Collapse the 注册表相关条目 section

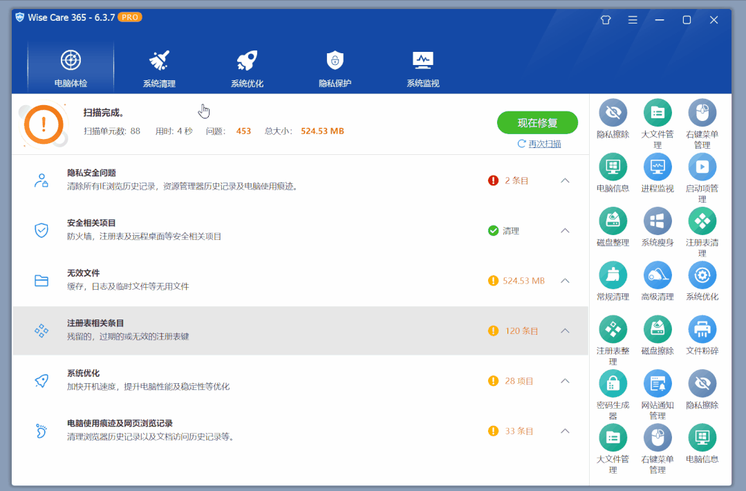click(565, 331)
